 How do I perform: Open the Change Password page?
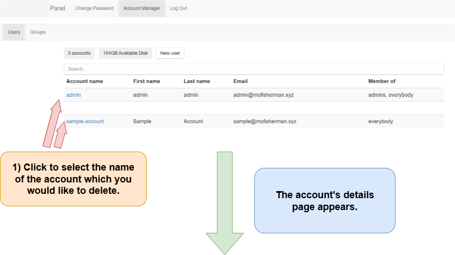tap(94, 8)
